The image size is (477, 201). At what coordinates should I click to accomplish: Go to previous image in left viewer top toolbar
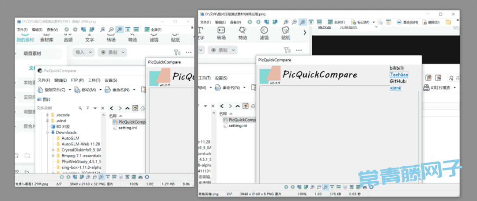point(67,30)
